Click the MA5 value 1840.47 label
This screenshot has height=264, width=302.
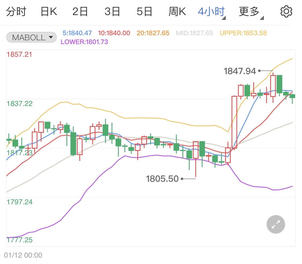(77, 33)
